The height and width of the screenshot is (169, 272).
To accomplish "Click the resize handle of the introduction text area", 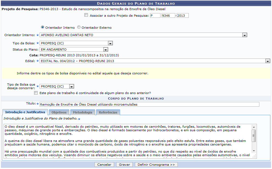I will point(254,156).
